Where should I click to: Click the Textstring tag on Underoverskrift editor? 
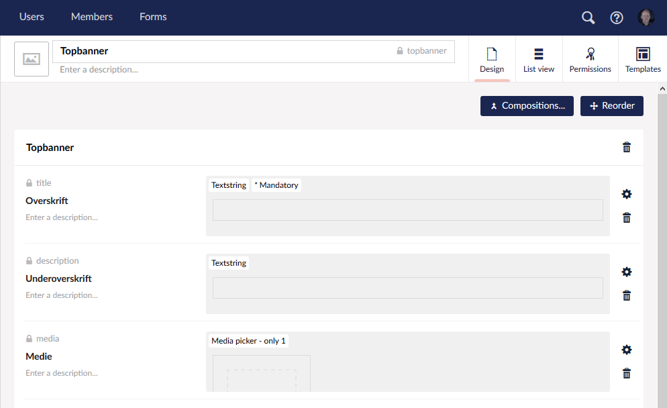pyautogui.click(x=229, y=263)
